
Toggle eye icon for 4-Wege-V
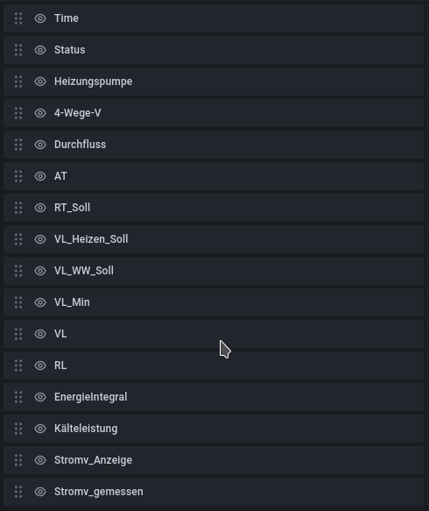click(40, 113)
